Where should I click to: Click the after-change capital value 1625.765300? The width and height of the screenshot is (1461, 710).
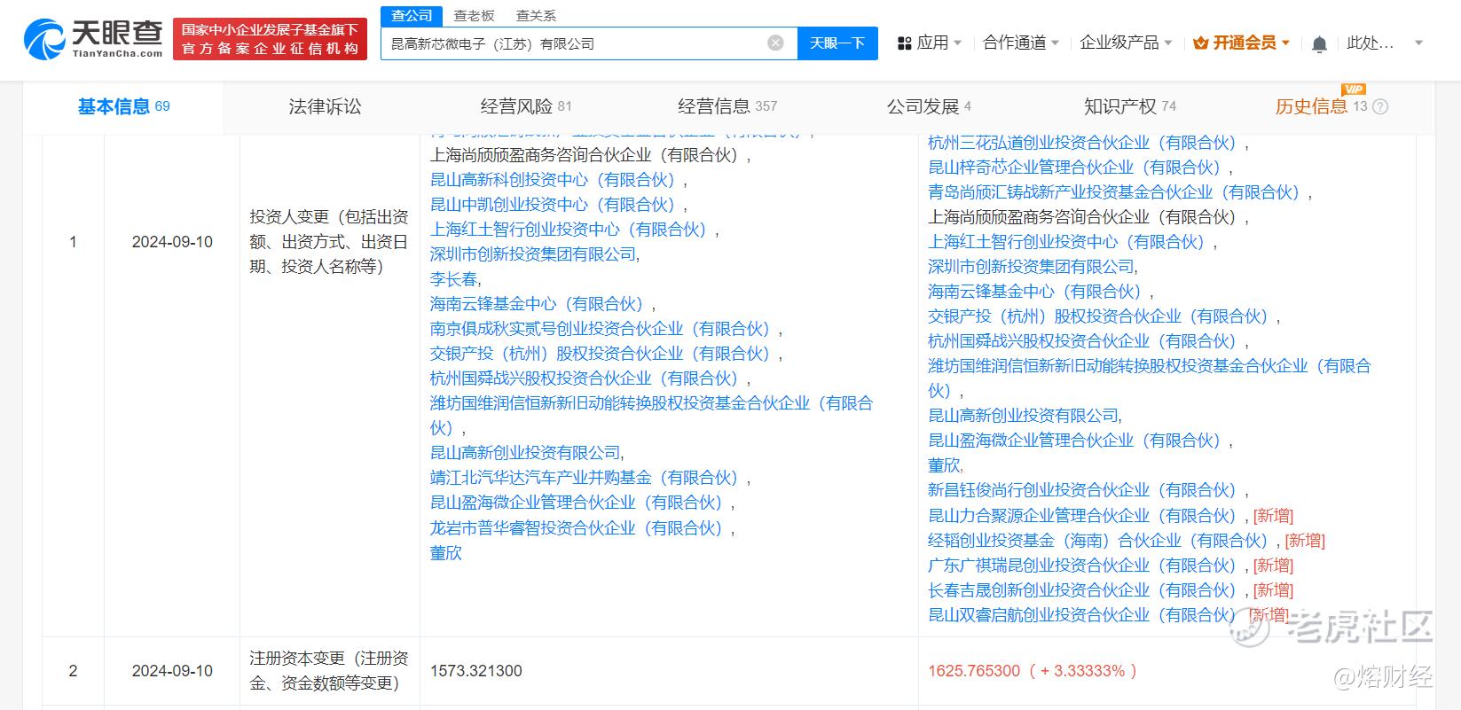pyautogui.click(x=974, y=671)
